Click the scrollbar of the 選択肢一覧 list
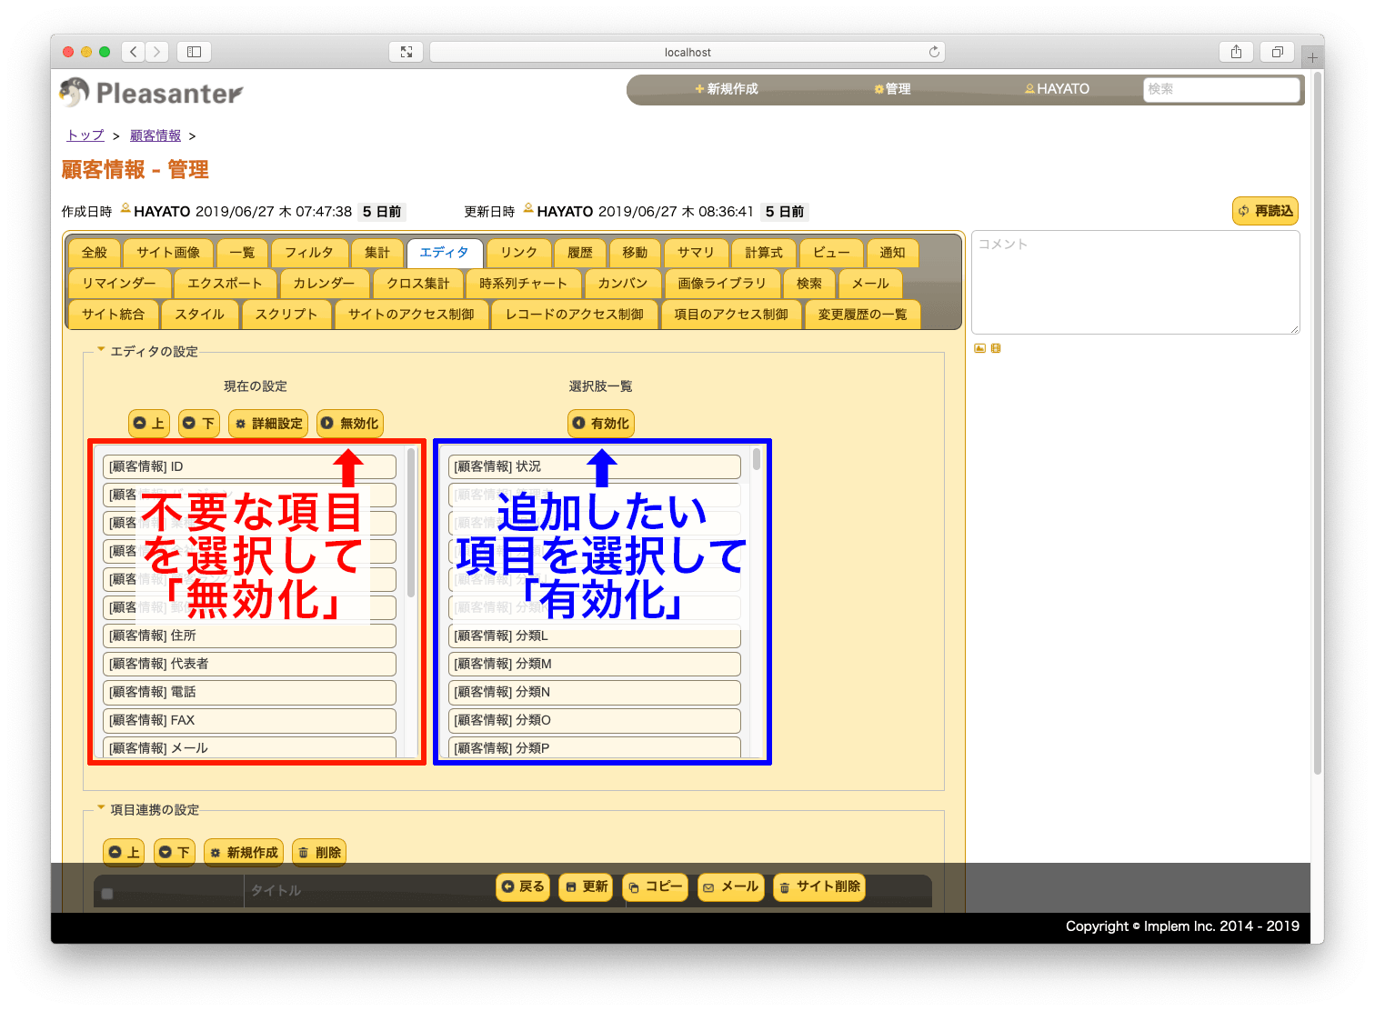The height and width of the screenshot is (1011, 1375). 757,459
